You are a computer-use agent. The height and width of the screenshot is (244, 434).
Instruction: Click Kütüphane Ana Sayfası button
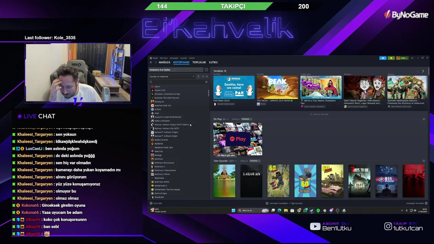point(176,70)
